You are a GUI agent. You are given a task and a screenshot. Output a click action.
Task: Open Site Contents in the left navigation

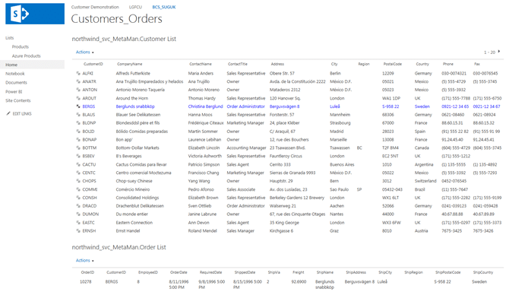click(x=18, y=100)
